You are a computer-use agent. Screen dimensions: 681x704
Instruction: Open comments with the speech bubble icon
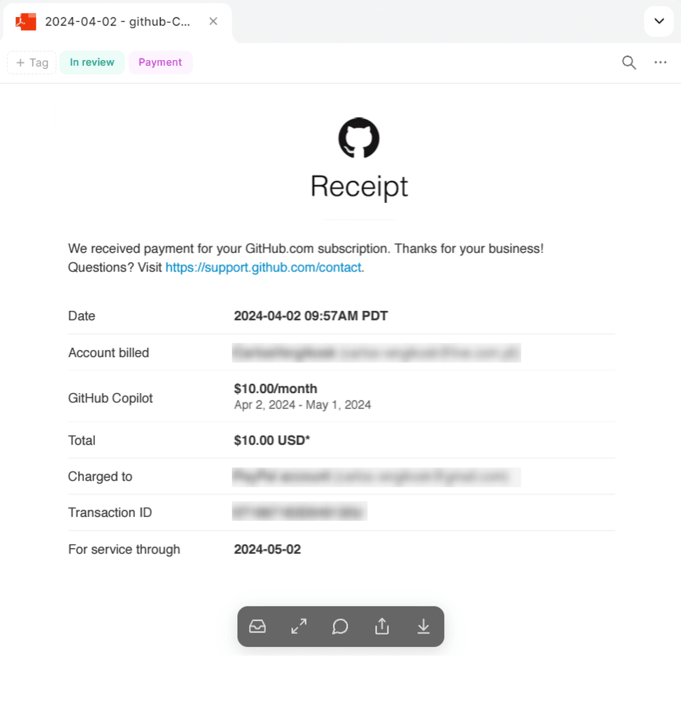pyautogui.click(x=340, y=626)
